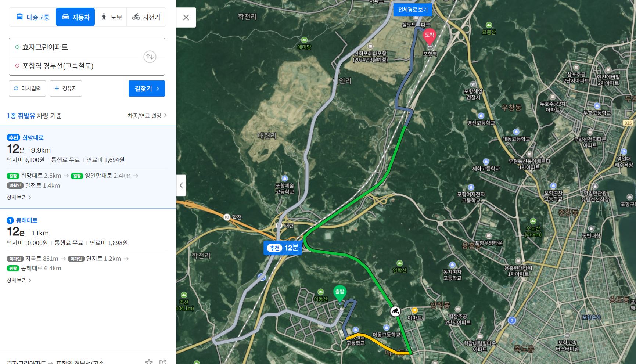Click the star favorite icon at the panel bottom
Image resolution: width=636 pixels, height=364 pixels.
[x=149, y=361]
